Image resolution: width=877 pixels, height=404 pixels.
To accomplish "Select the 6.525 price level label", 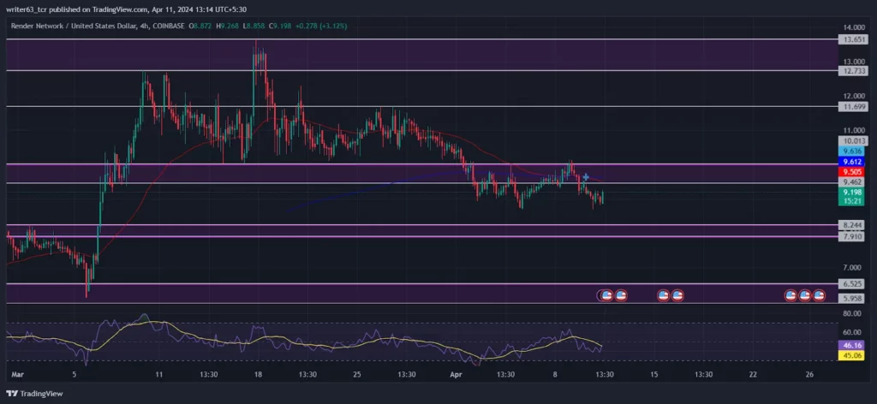I will click(x=853, y=284).
